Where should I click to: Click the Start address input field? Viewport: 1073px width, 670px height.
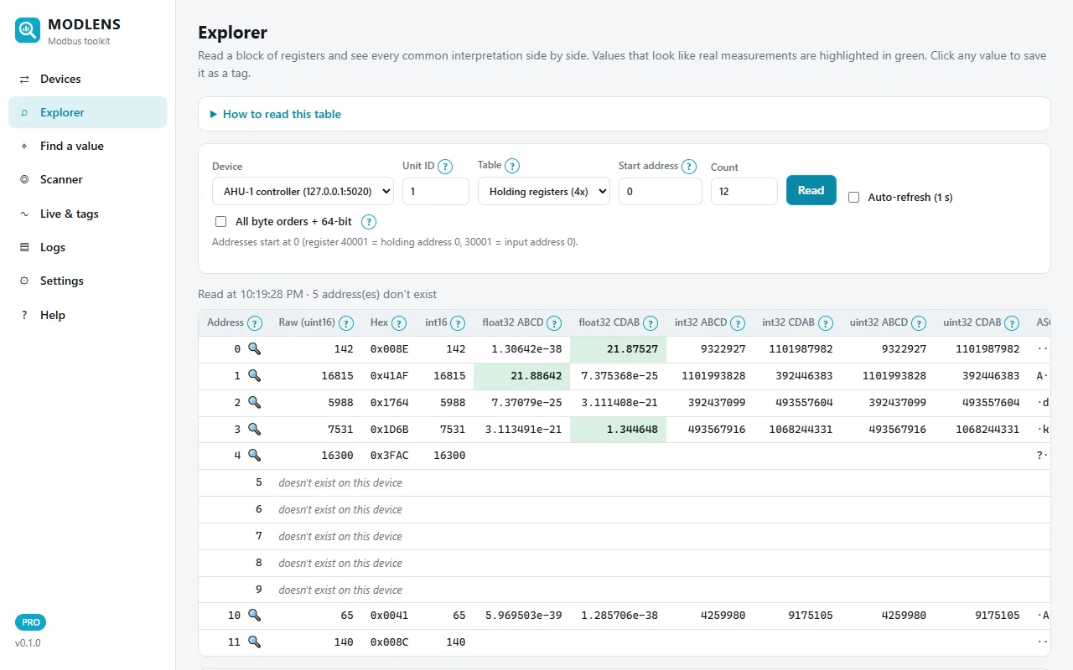click(661, 191)
